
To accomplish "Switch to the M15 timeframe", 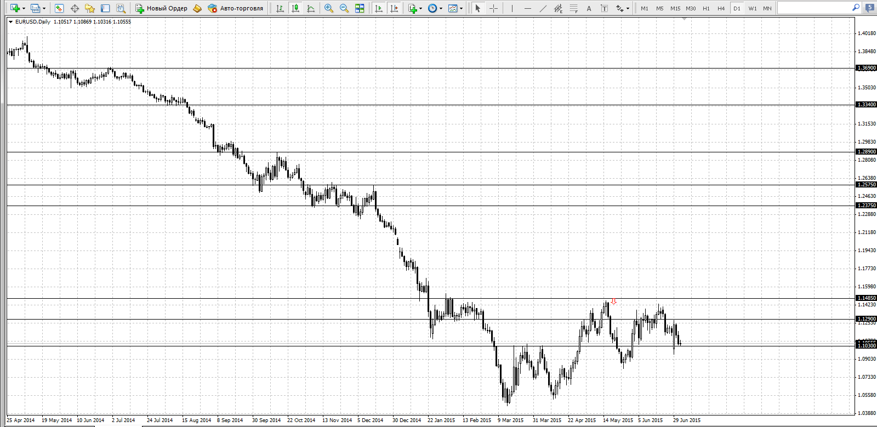I will pos(675,8).
